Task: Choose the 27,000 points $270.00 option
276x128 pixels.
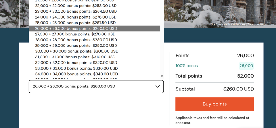Action: coord(75,34)
